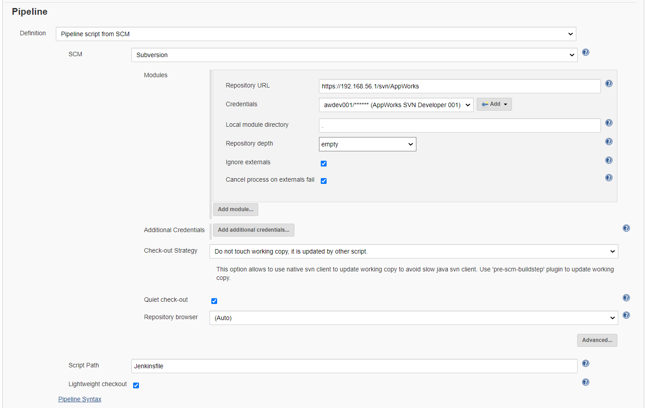Open help for Repository URL field

coord(608,84)
